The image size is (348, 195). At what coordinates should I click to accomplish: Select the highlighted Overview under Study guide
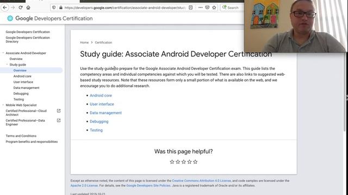click(x=20, y=70)
